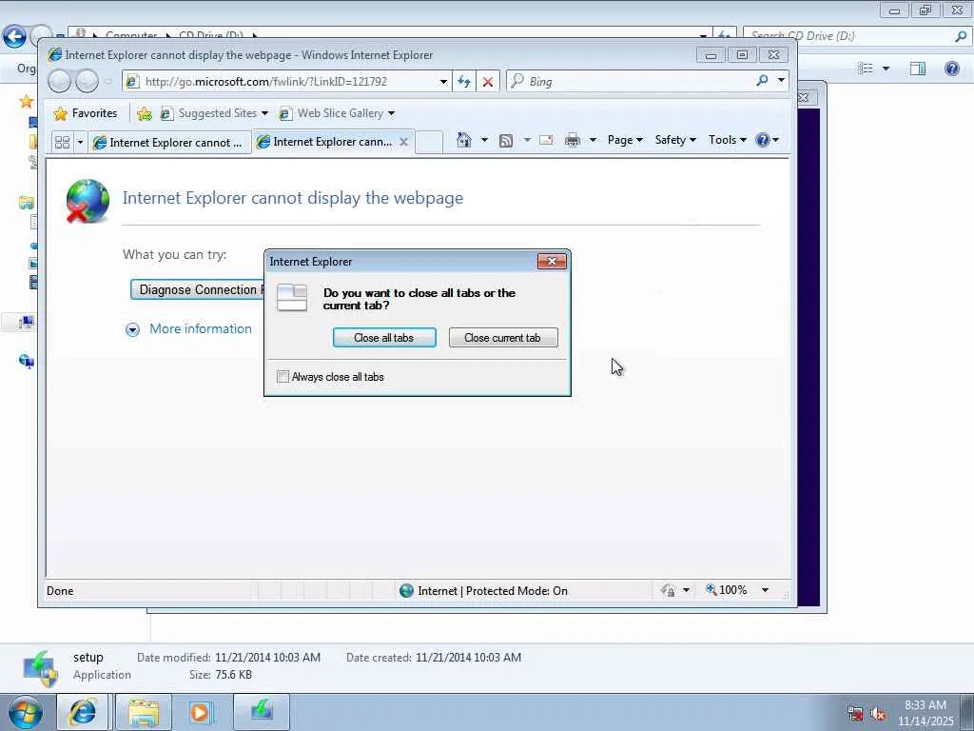Click Windows Media Player taskbar icon
The image size is (974, 731).
tap(200, 712)
